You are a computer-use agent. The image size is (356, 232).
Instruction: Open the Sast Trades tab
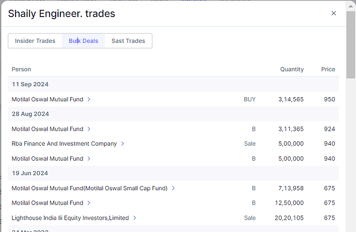pyautogui.click(x=128, y=41)
